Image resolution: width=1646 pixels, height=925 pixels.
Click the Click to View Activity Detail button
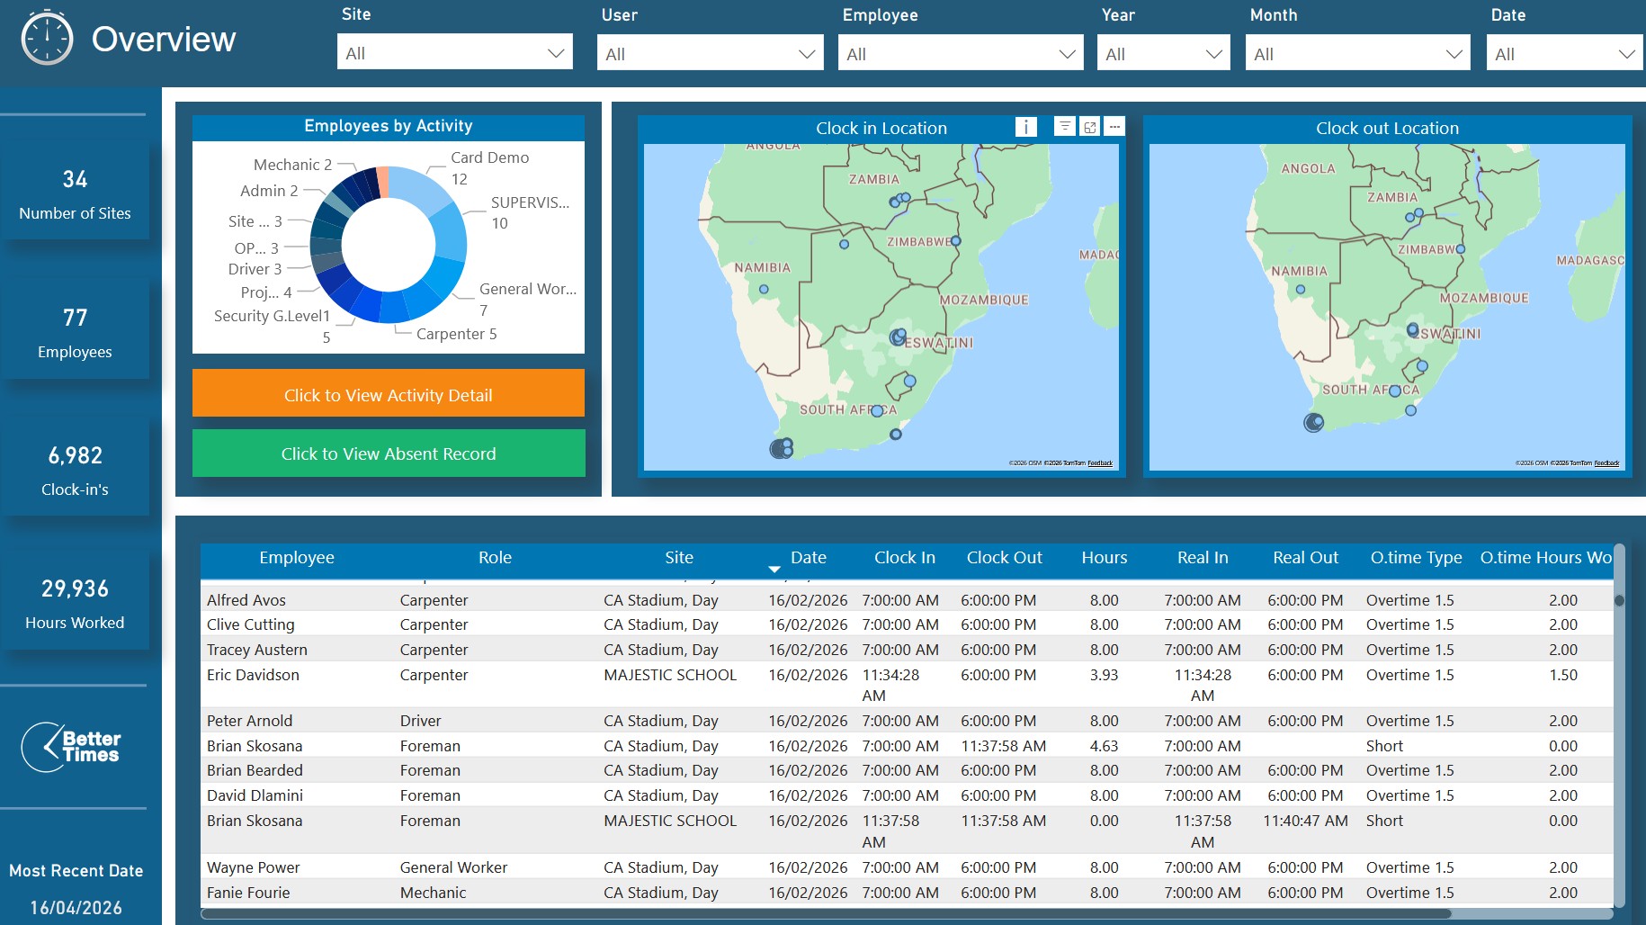388,394
